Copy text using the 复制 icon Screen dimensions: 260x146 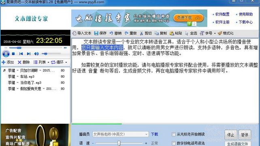pyautogui.click(x=160, y=33)
